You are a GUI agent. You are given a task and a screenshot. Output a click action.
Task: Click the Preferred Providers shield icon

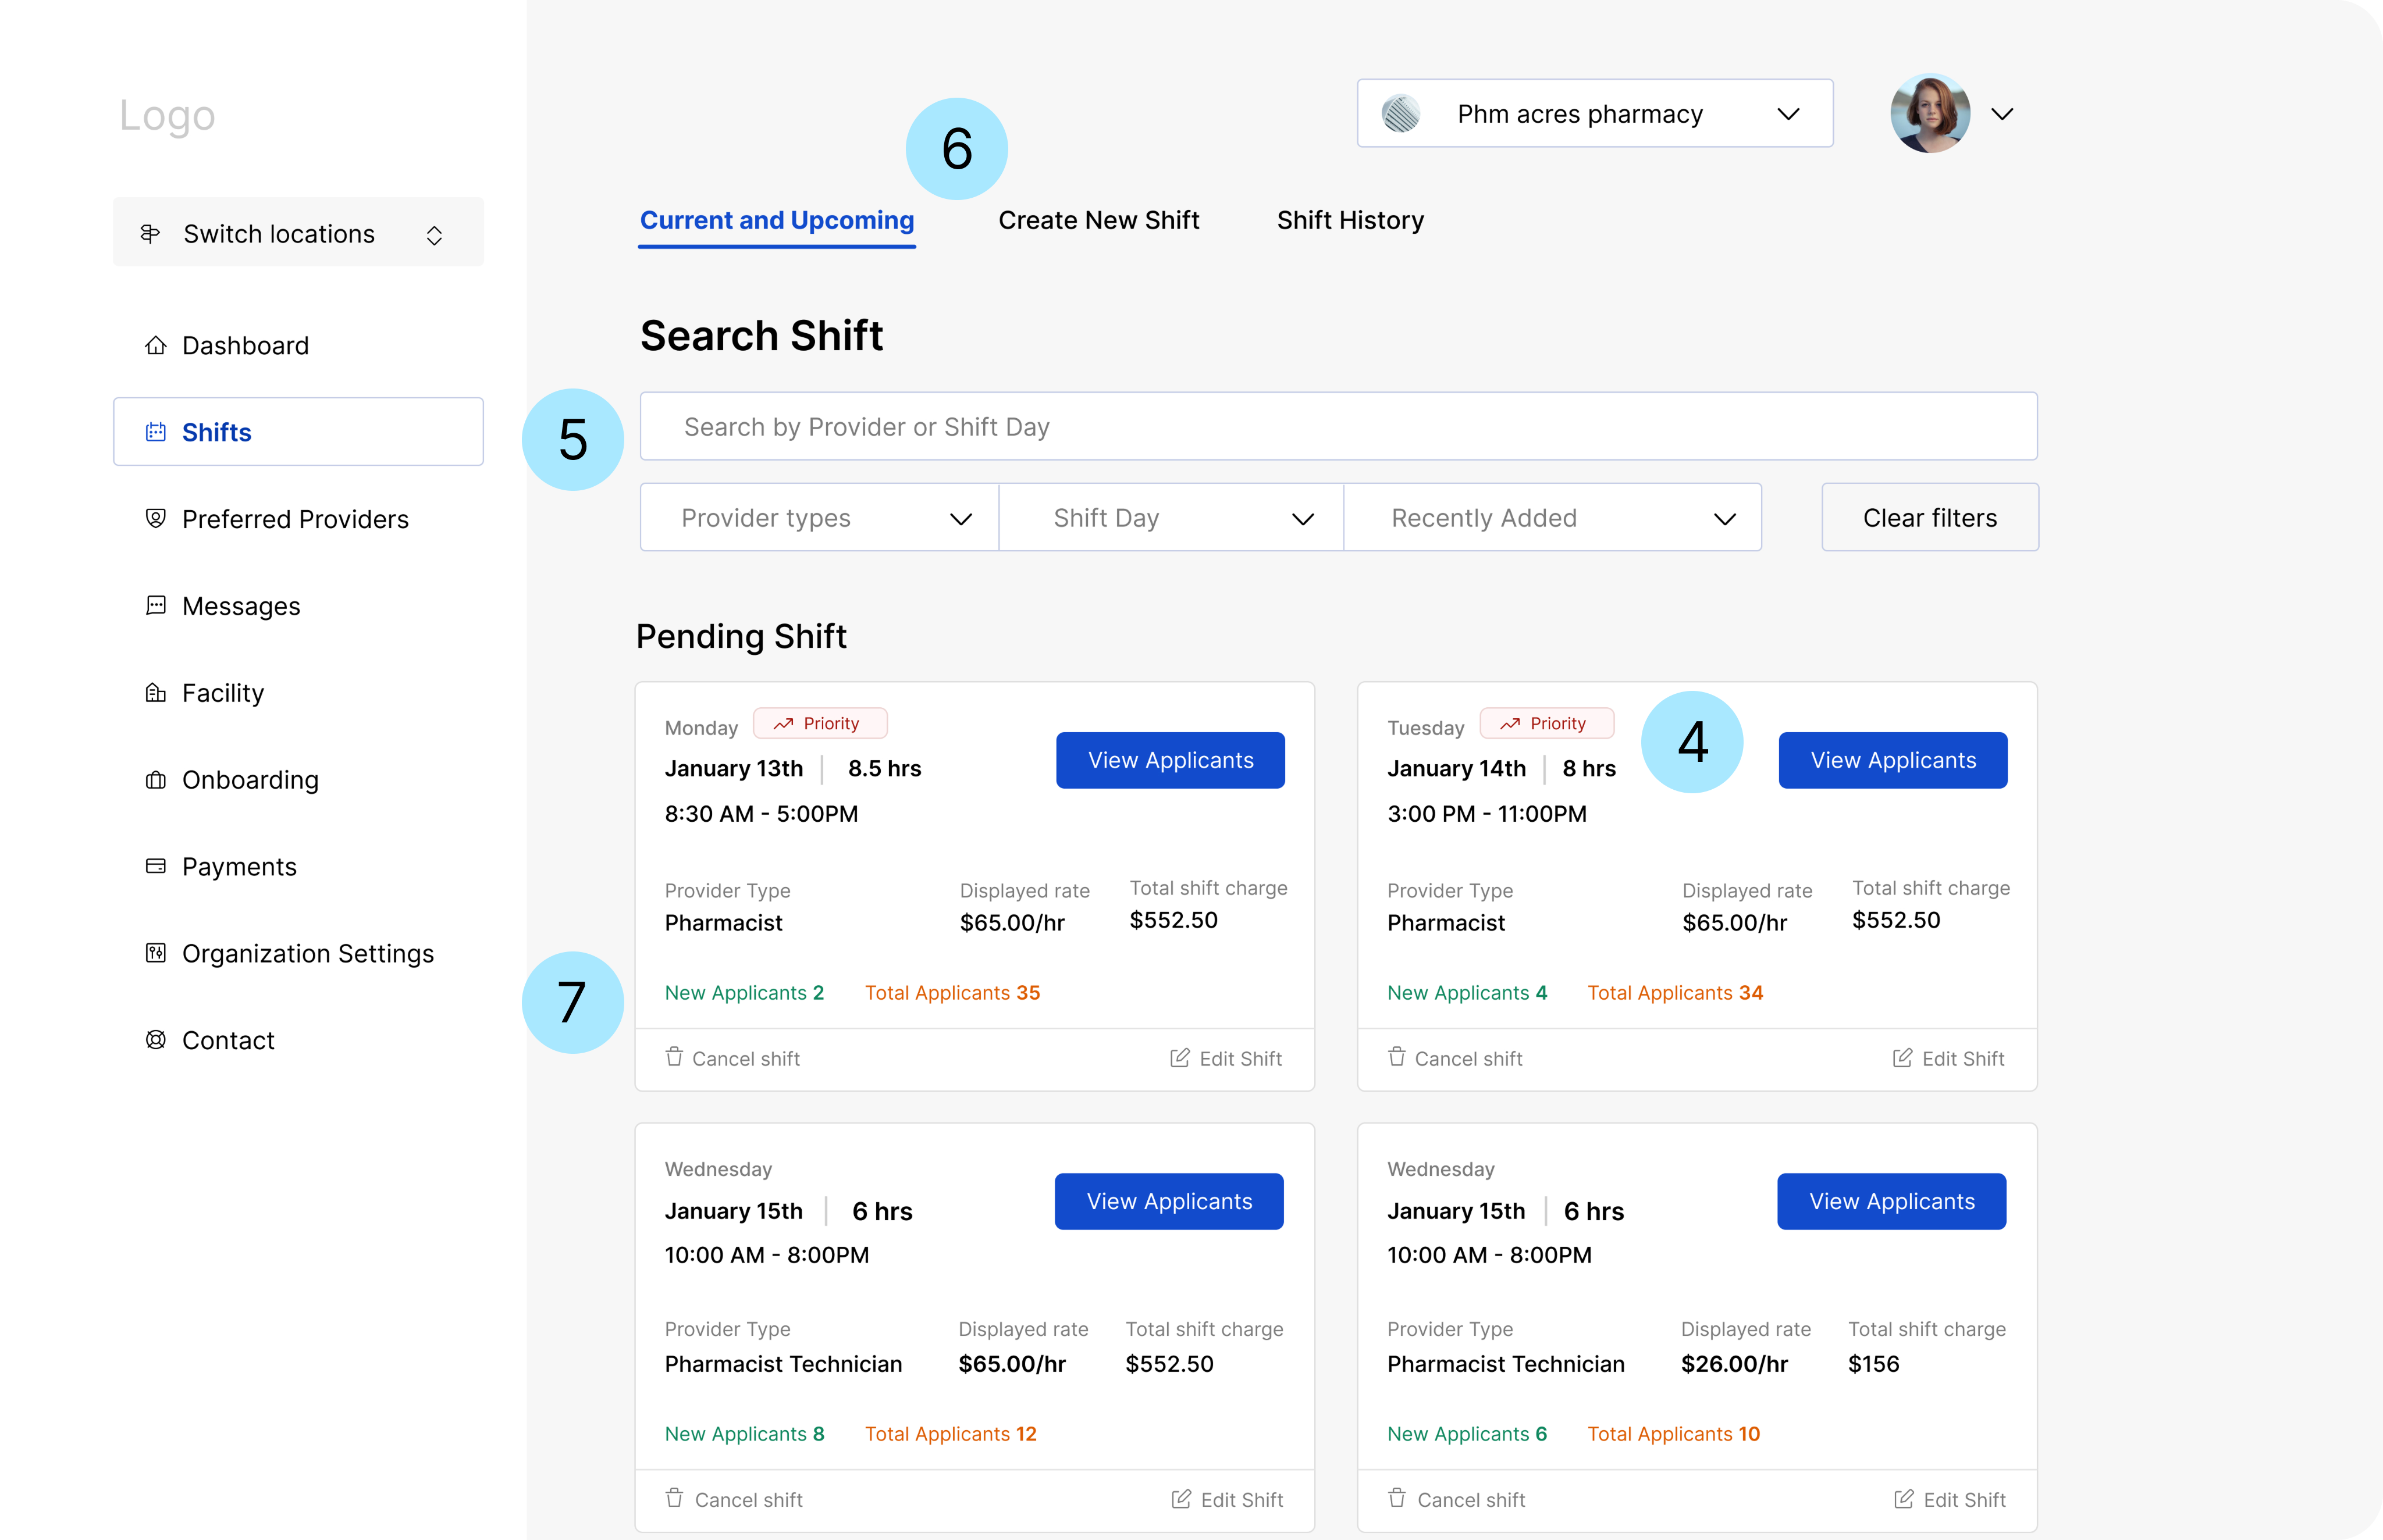[155, 518]
